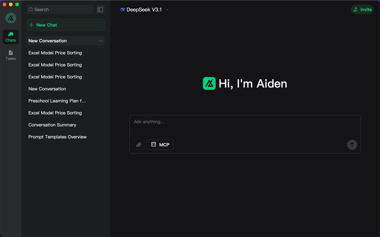Start a New Chat
This screenshot has width=380, height=237.
tap(66, 25)
